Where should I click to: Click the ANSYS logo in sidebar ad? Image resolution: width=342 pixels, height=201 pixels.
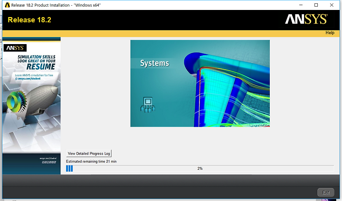click(15, 48)
